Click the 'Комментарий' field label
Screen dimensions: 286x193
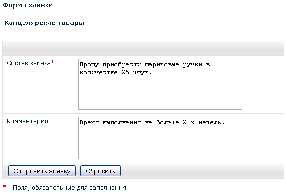click(27, 121)
